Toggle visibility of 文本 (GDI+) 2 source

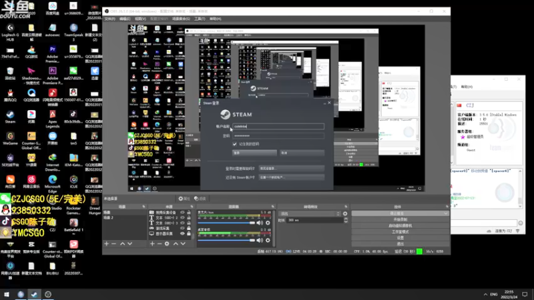tap(182, 218)
